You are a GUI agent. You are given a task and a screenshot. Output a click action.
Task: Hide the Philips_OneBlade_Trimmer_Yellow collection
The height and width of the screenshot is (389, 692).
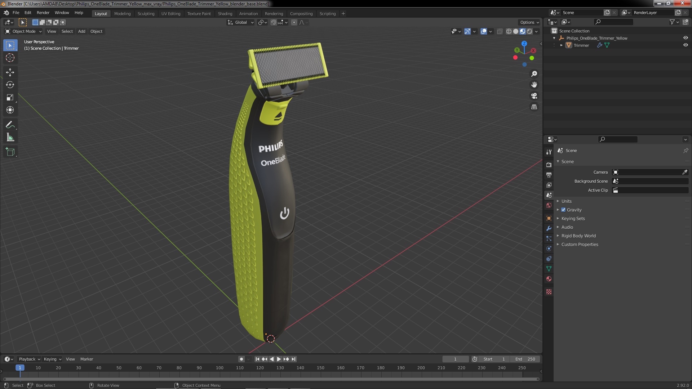[x=685, y=38]
